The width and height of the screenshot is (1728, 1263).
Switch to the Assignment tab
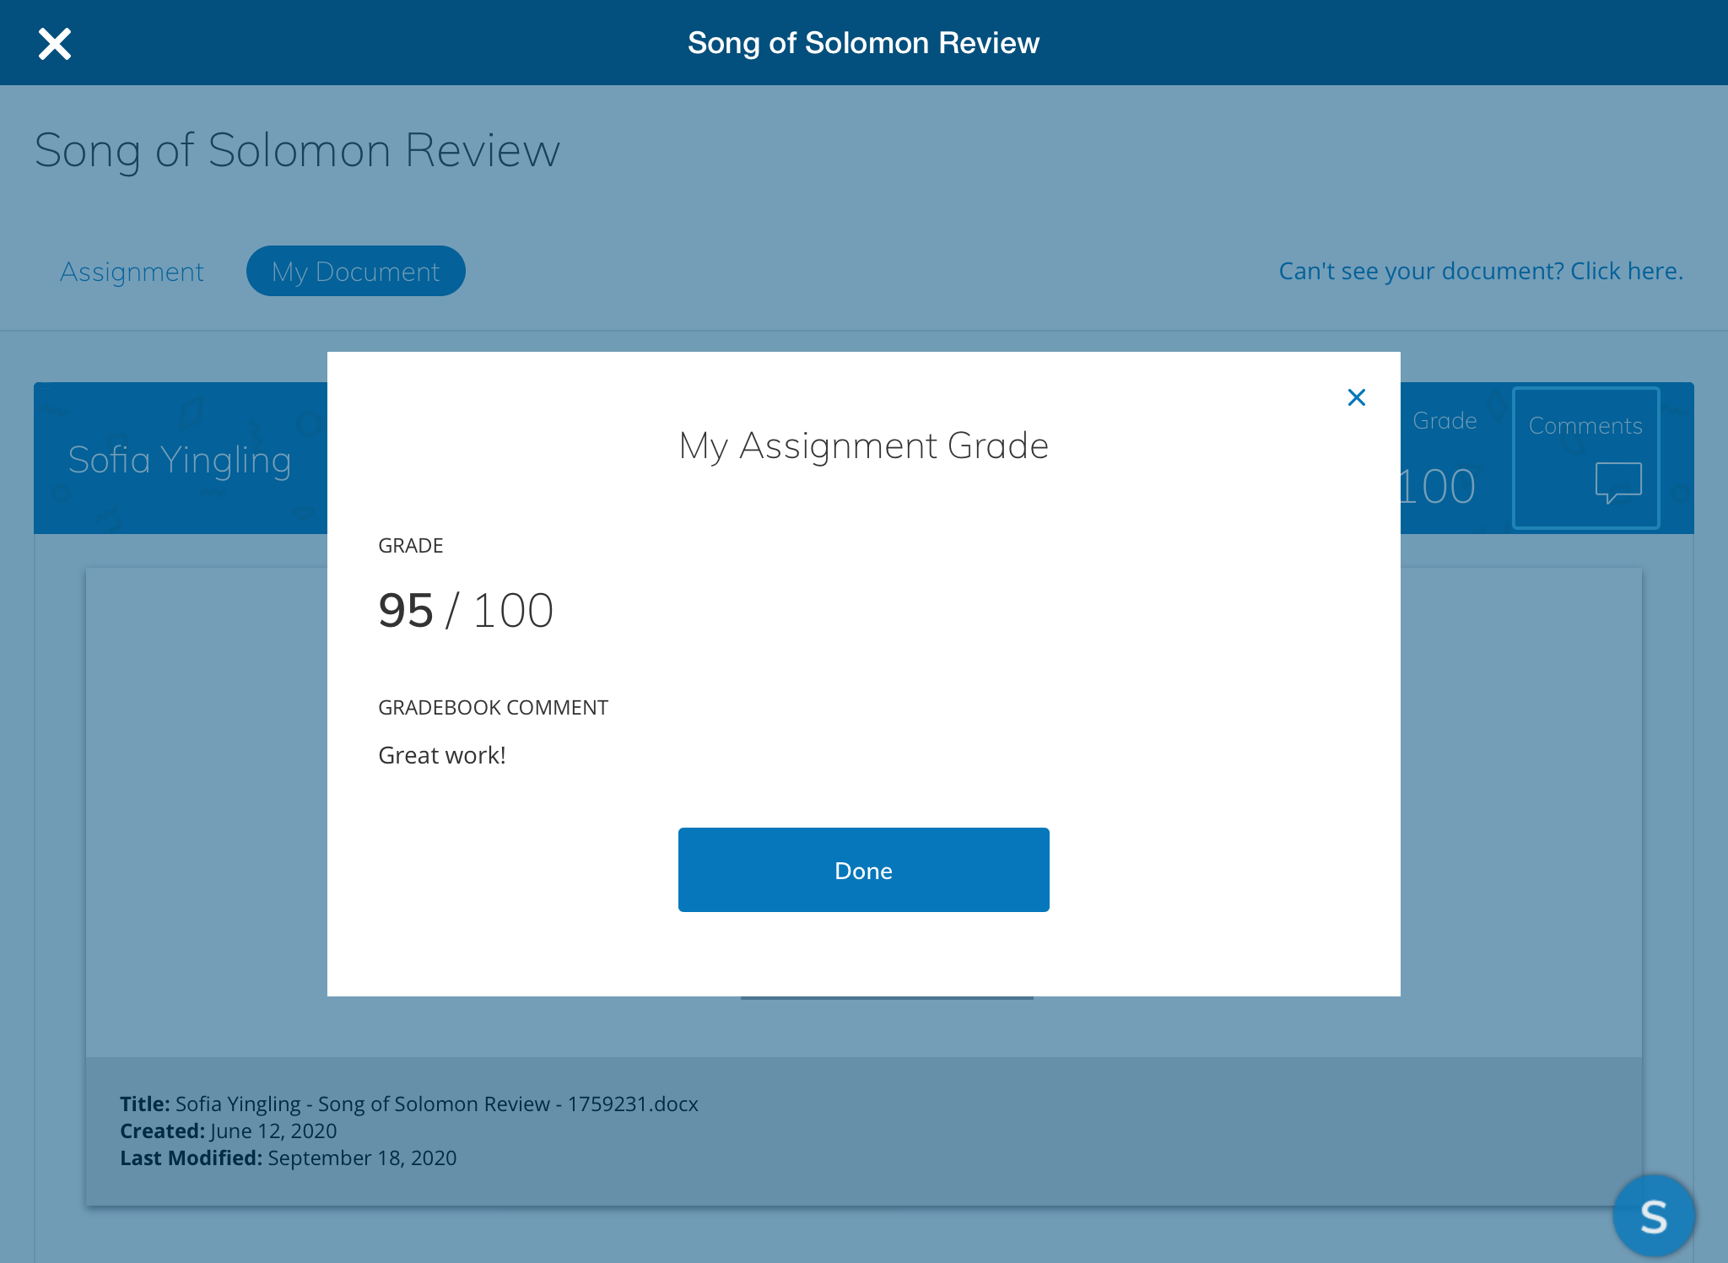[132, 272]
